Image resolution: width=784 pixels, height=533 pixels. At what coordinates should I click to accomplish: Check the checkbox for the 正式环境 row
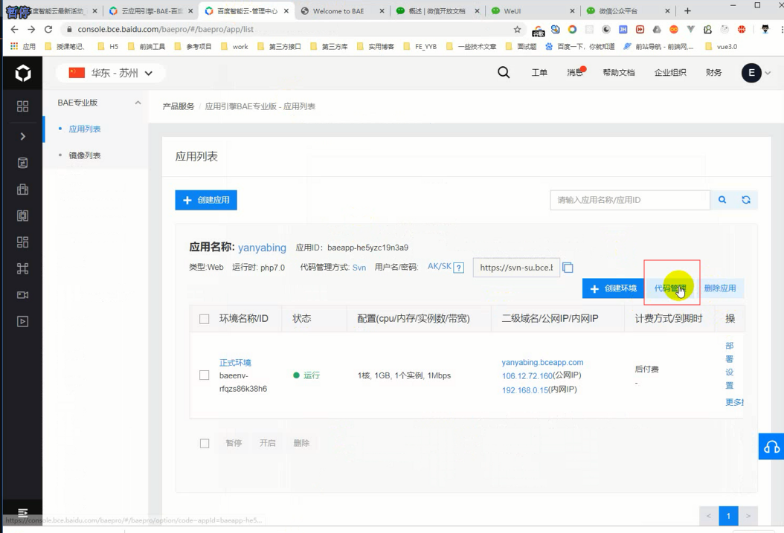pos(204,375)
